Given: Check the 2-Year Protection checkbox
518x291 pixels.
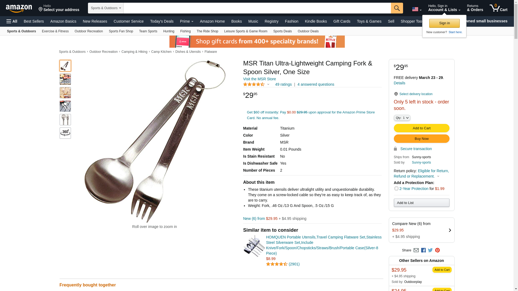Looking at the screenshot, I should (396, 189).
